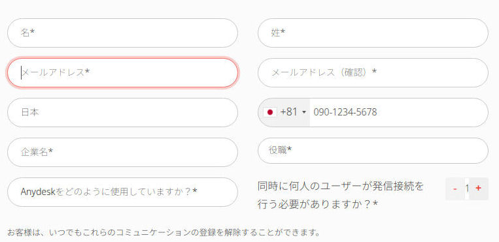Click the unsubscribe notice text お客様は
Screen dimensions: 499x242
click(163, 232)
